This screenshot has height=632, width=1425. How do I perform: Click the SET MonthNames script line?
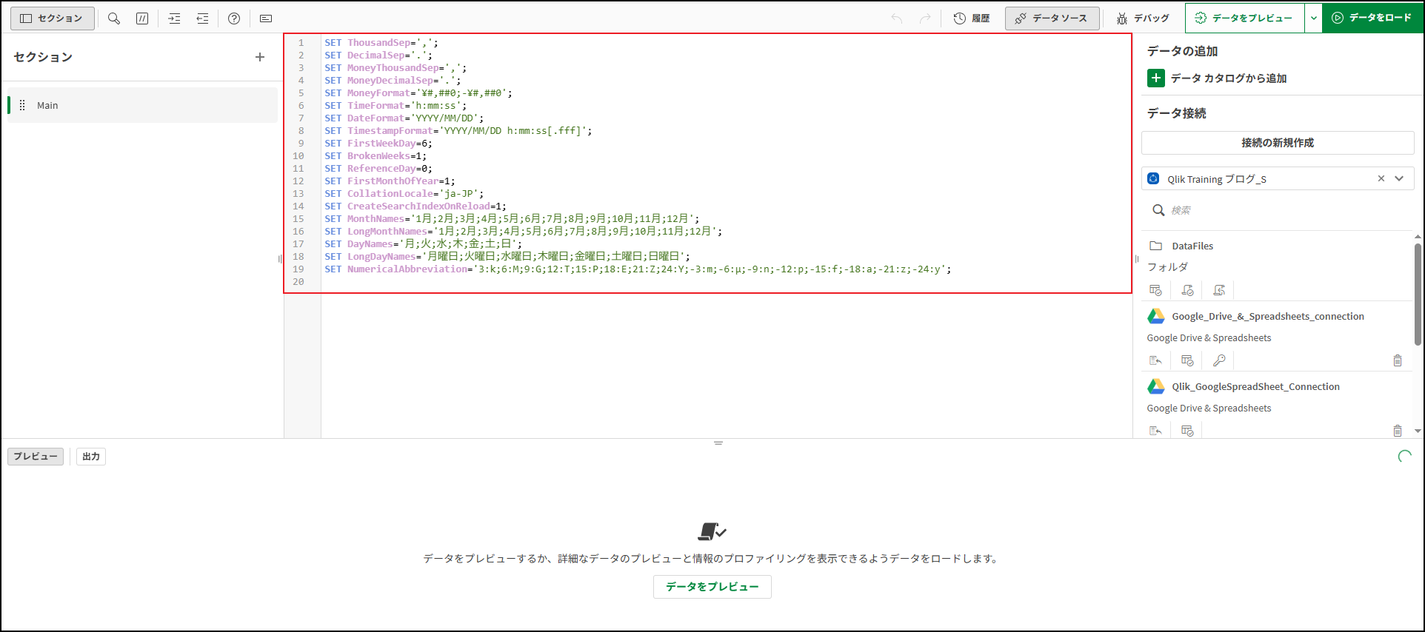512,219
